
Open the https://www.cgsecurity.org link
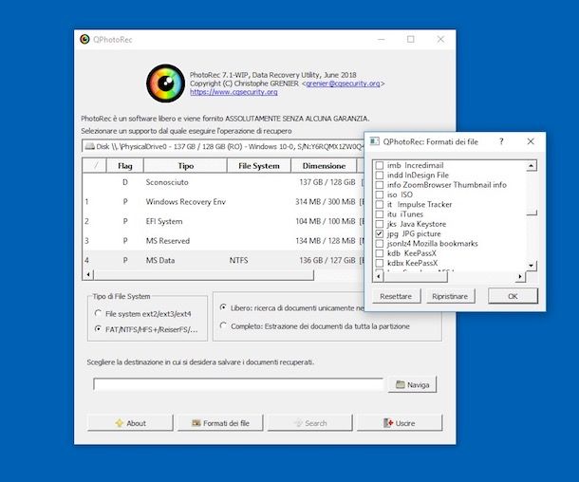click(233, 92)
